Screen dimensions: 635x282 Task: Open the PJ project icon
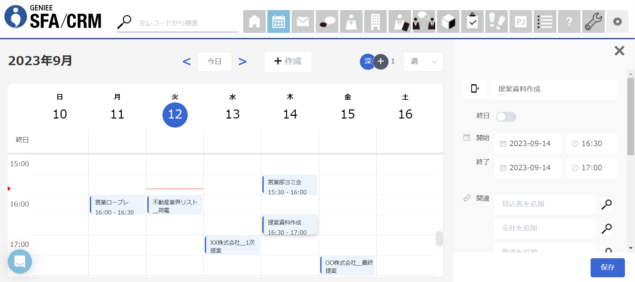(521, 21)
